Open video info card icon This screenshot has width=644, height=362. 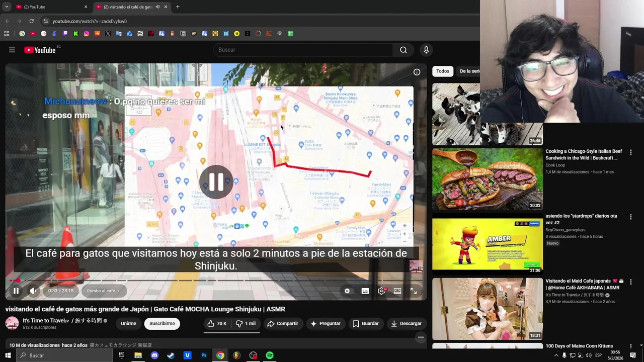pyautogui.click(x=417, y=72)
